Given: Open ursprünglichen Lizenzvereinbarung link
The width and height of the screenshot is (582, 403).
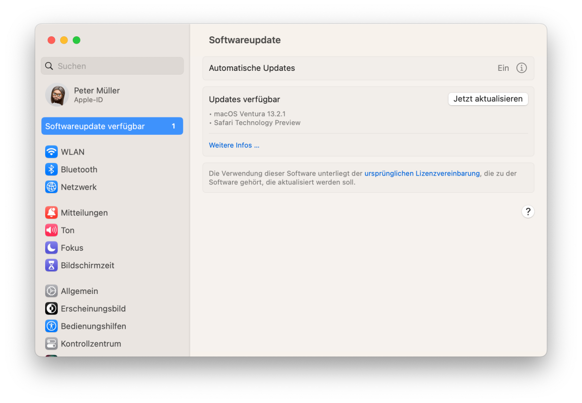Looking at the screenshot, I should 422,173.
